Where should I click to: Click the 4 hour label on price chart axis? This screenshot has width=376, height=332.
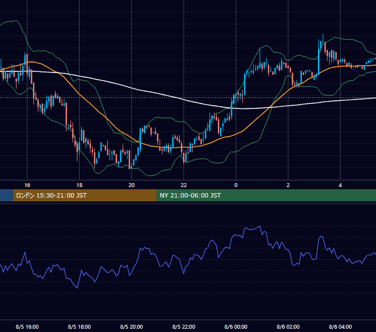coord(340,185)
